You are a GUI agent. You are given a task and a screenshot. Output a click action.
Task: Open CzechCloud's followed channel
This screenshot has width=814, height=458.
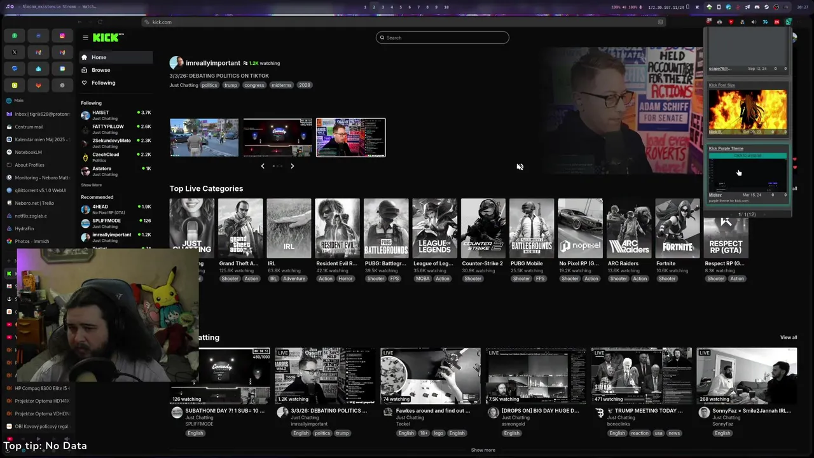click(x=116, y=157)
